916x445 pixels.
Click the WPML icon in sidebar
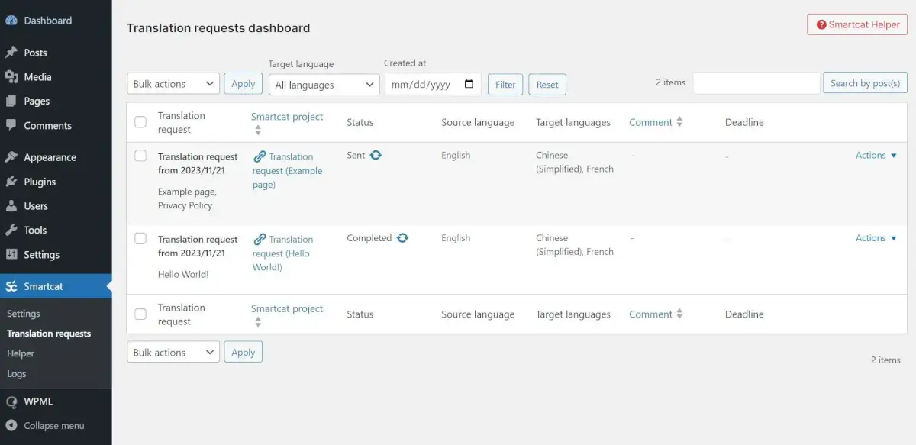tap(11, 401)
